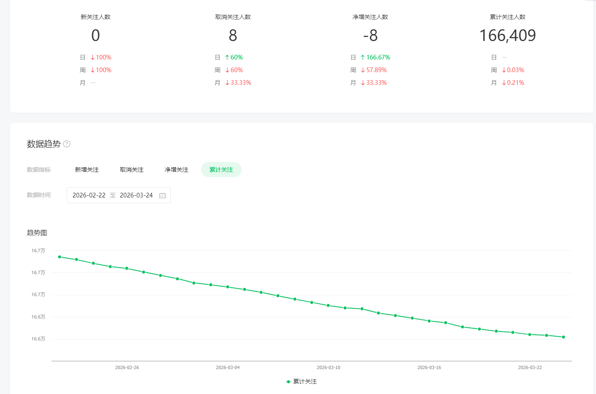596x394 pixels.
Task: Click the end date 2026-03-24 field
Action: 136,195
